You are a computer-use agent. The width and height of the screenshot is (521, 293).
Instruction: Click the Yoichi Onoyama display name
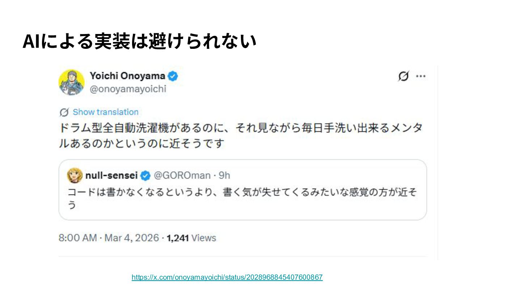(x=127, y=76)
